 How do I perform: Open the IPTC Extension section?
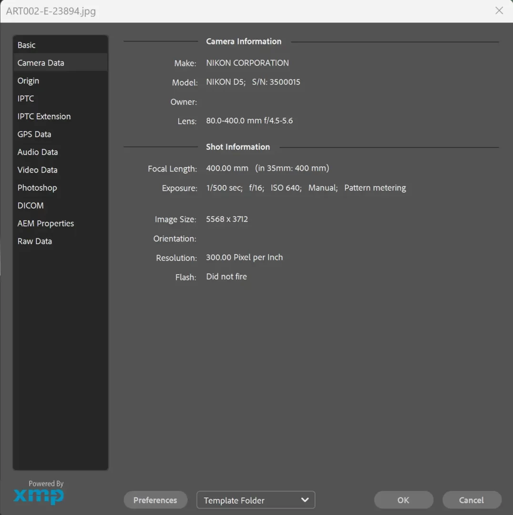click(60, 116)
